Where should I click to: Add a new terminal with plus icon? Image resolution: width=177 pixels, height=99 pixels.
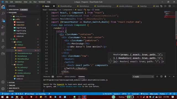click(157, 76)
